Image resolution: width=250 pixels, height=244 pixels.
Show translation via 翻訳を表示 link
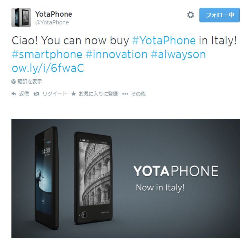coord(30,82)
